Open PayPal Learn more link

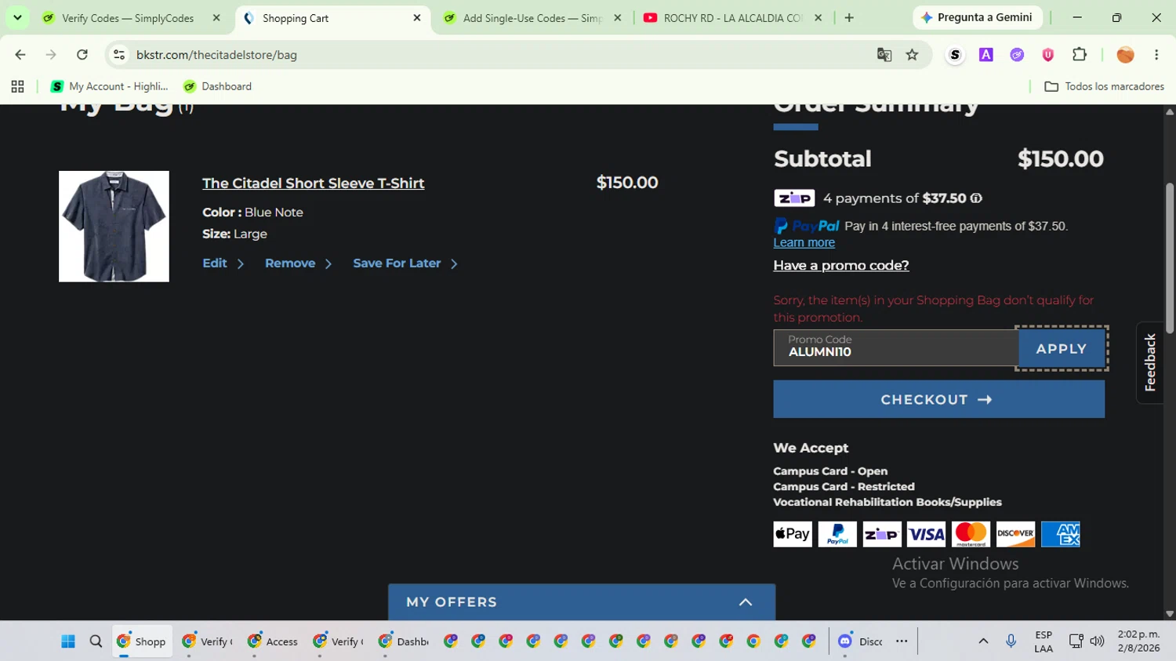tap(804, 242)
